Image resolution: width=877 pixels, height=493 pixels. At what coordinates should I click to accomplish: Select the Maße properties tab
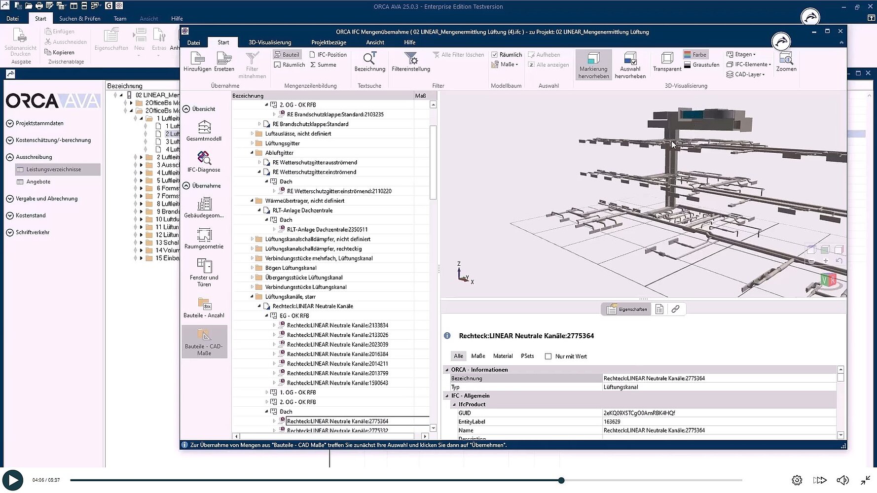point(478,356)
